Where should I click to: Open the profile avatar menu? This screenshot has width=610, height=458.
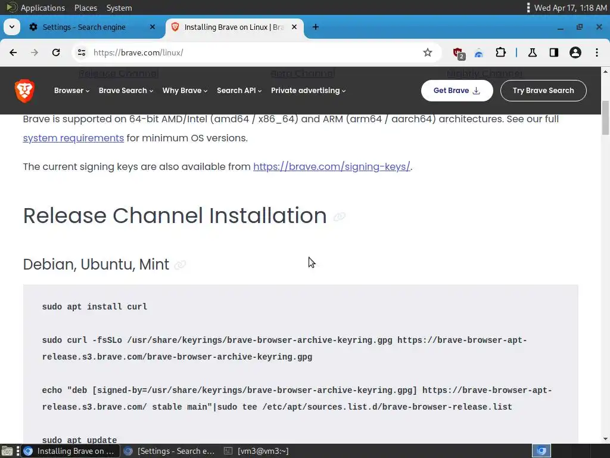click(575, 52)
